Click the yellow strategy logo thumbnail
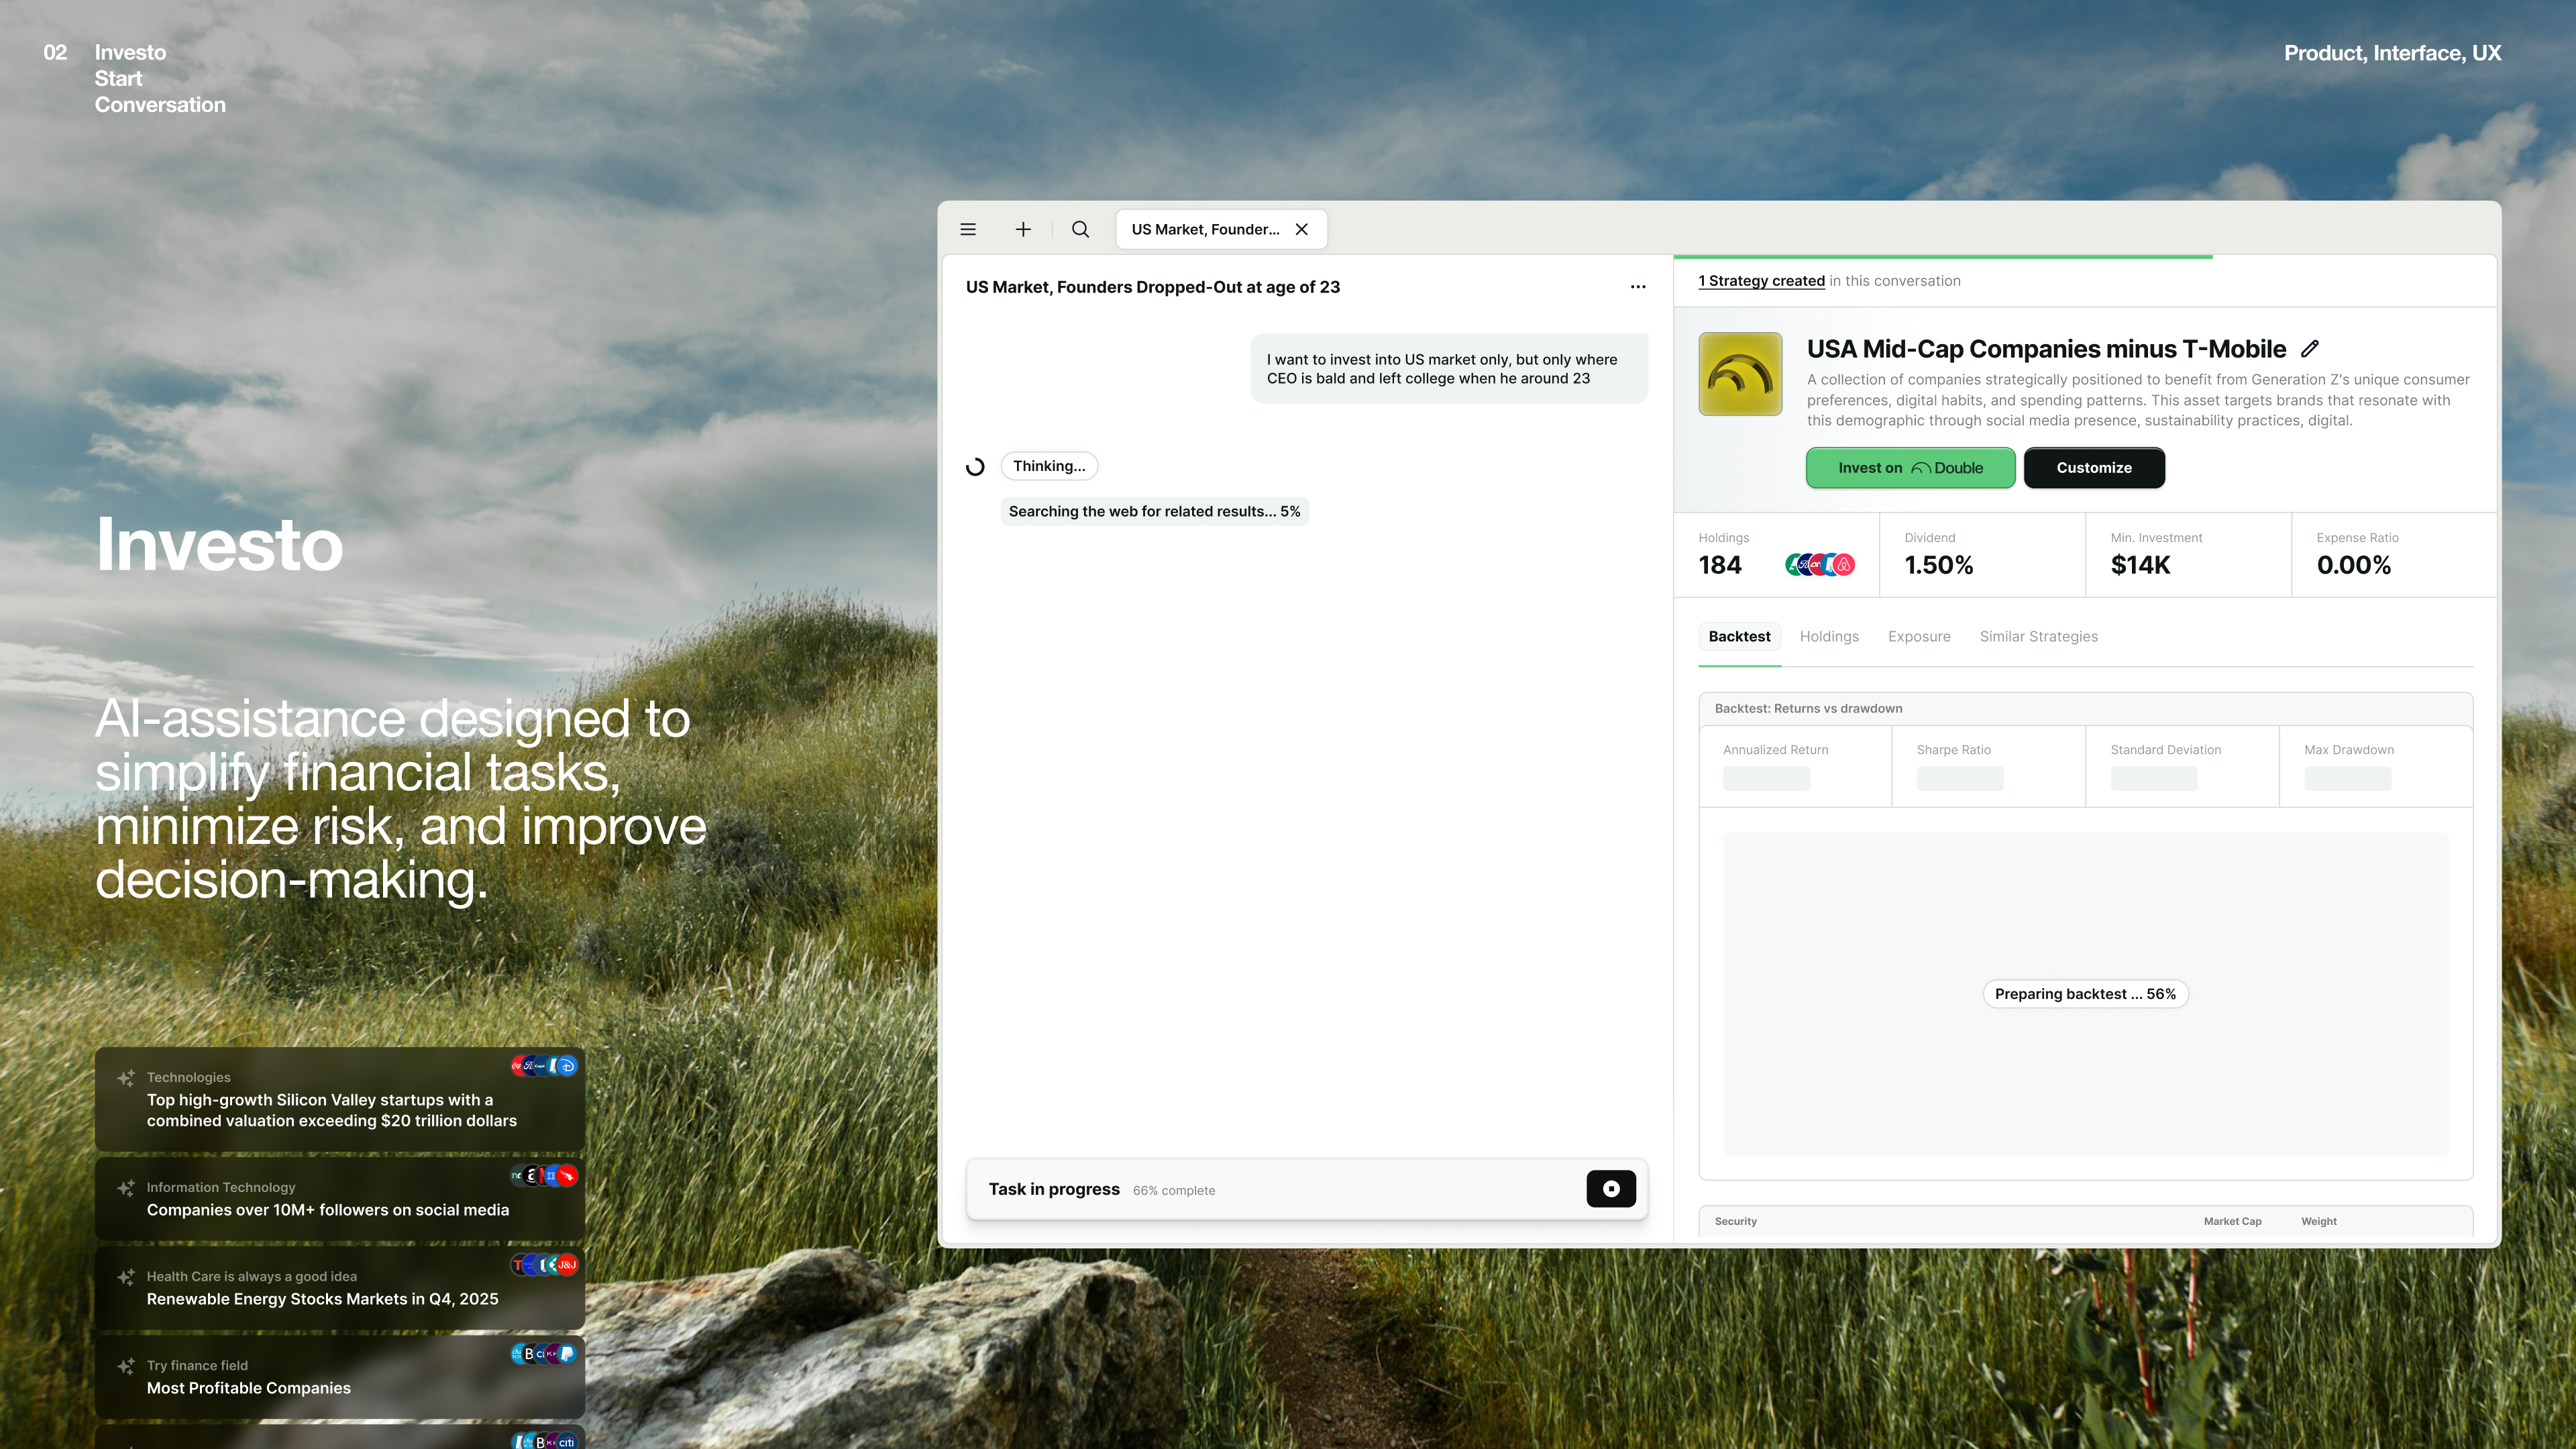This screenshot has height=1449, width=2576. coord(1740,374)
